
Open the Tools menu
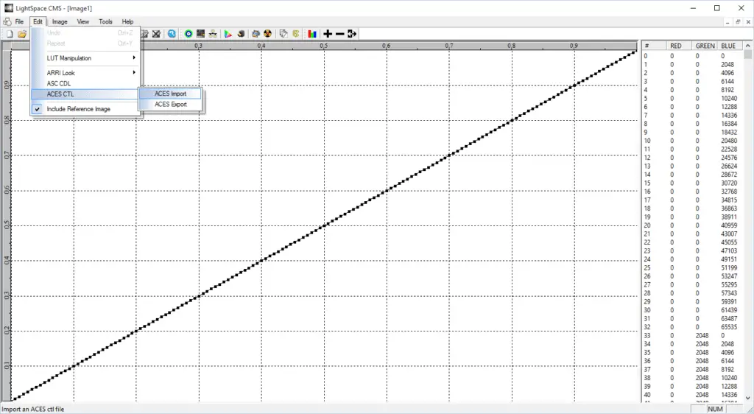[x=105, y=22]
